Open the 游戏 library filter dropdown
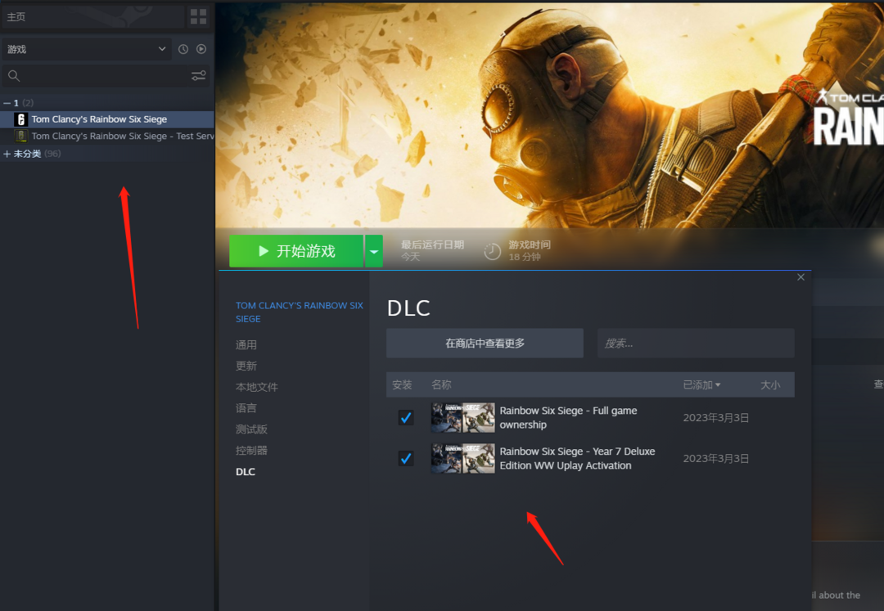This screenshot has height=611, width=884. point(86,49)
